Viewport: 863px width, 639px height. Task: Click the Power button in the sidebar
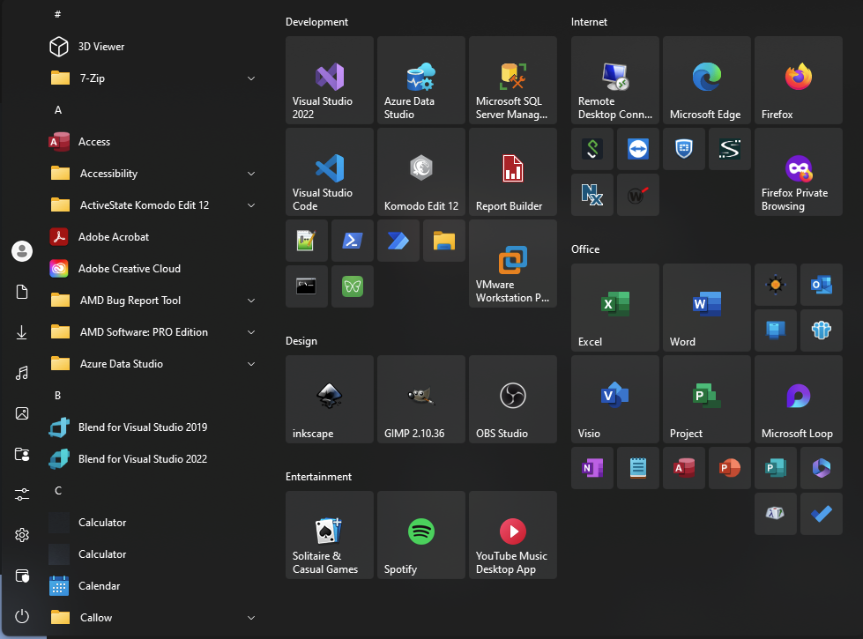22,616
